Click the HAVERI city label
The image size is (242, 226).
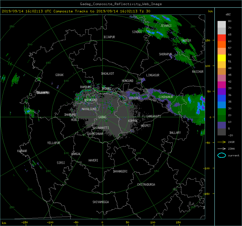click(x=93, y=160)
